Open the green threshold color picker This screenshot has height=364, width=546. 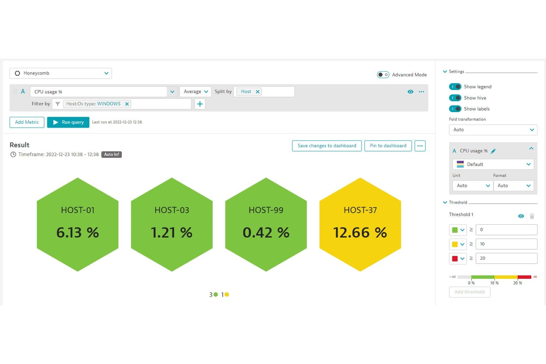point(458,230)
